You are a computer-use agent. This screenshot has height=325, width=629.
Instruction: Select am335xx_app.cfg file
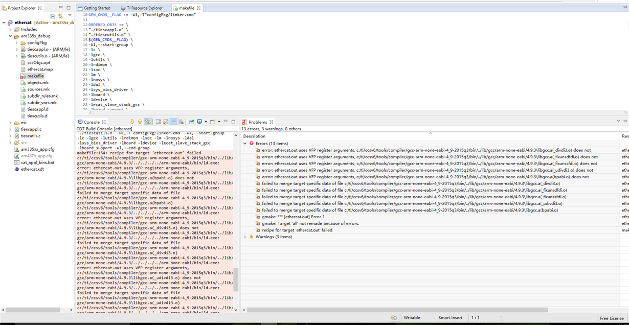37,149
